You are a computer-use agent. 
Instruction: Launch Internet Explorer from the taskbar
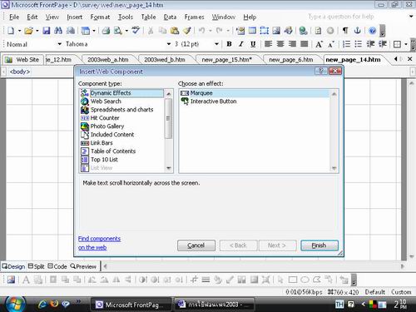[42, 305]
